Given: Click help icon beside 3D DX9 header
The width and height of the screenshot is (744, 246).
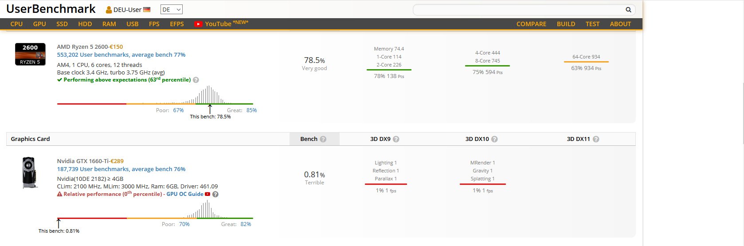Looking at the screenshot, I should pos(396,139).
